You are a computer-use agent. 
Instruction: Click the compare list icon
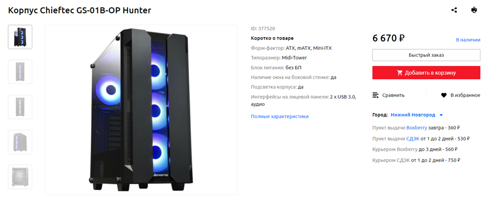tap(376, 95)
